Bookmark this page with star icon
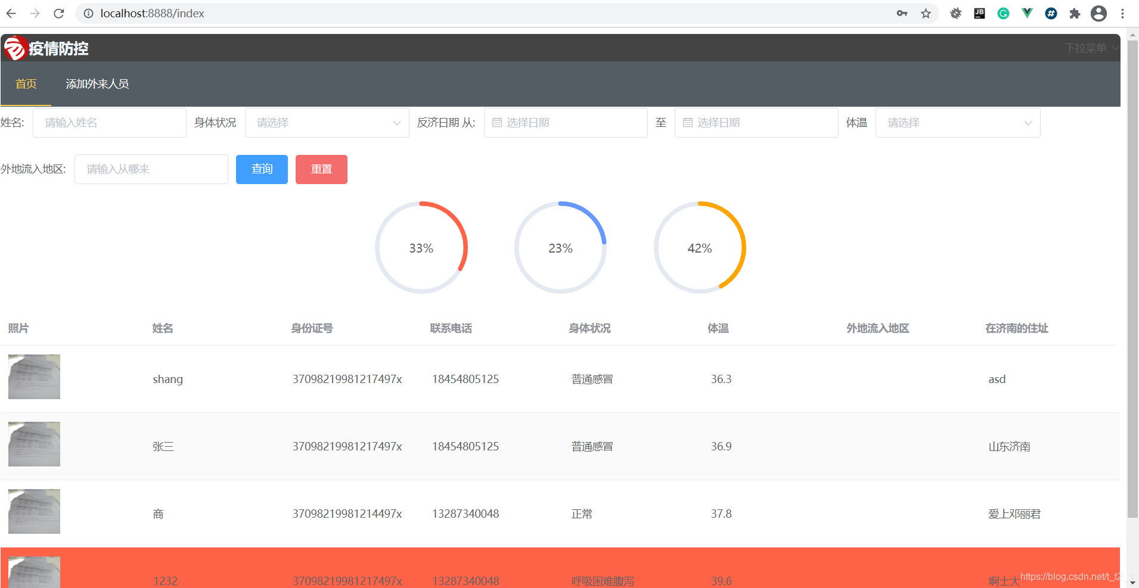Viewport: 1139px width, 588px height. tap(926, 13)
